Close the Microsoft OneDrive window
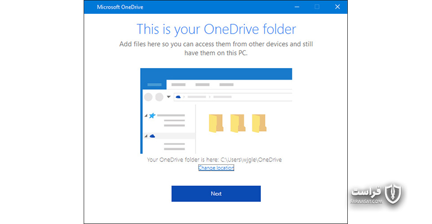This screenshot has height=224, width=432. (337, 7)
